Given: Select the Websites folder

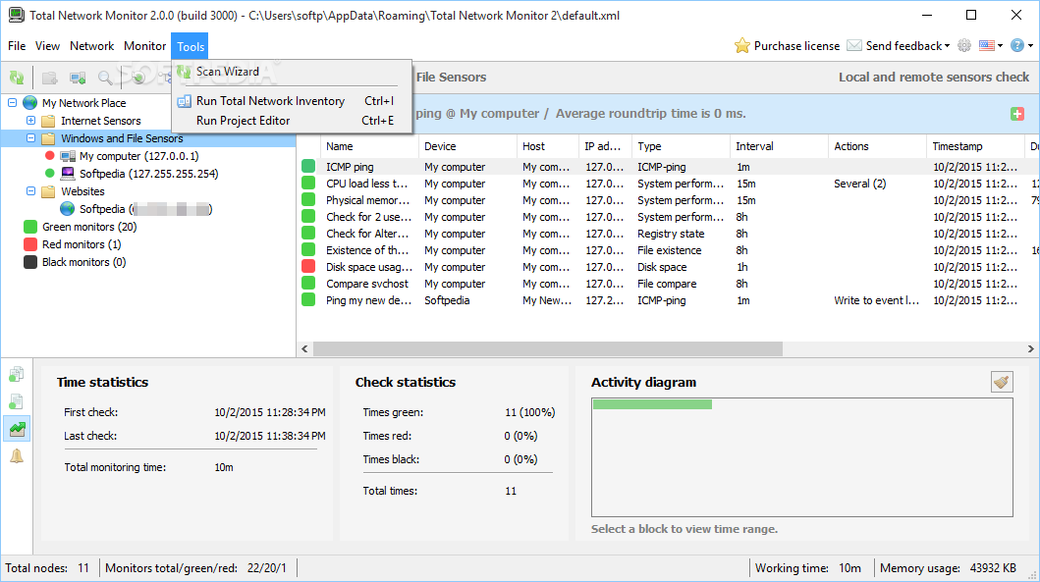Looking at the screenshot, I should click(82, 191).
